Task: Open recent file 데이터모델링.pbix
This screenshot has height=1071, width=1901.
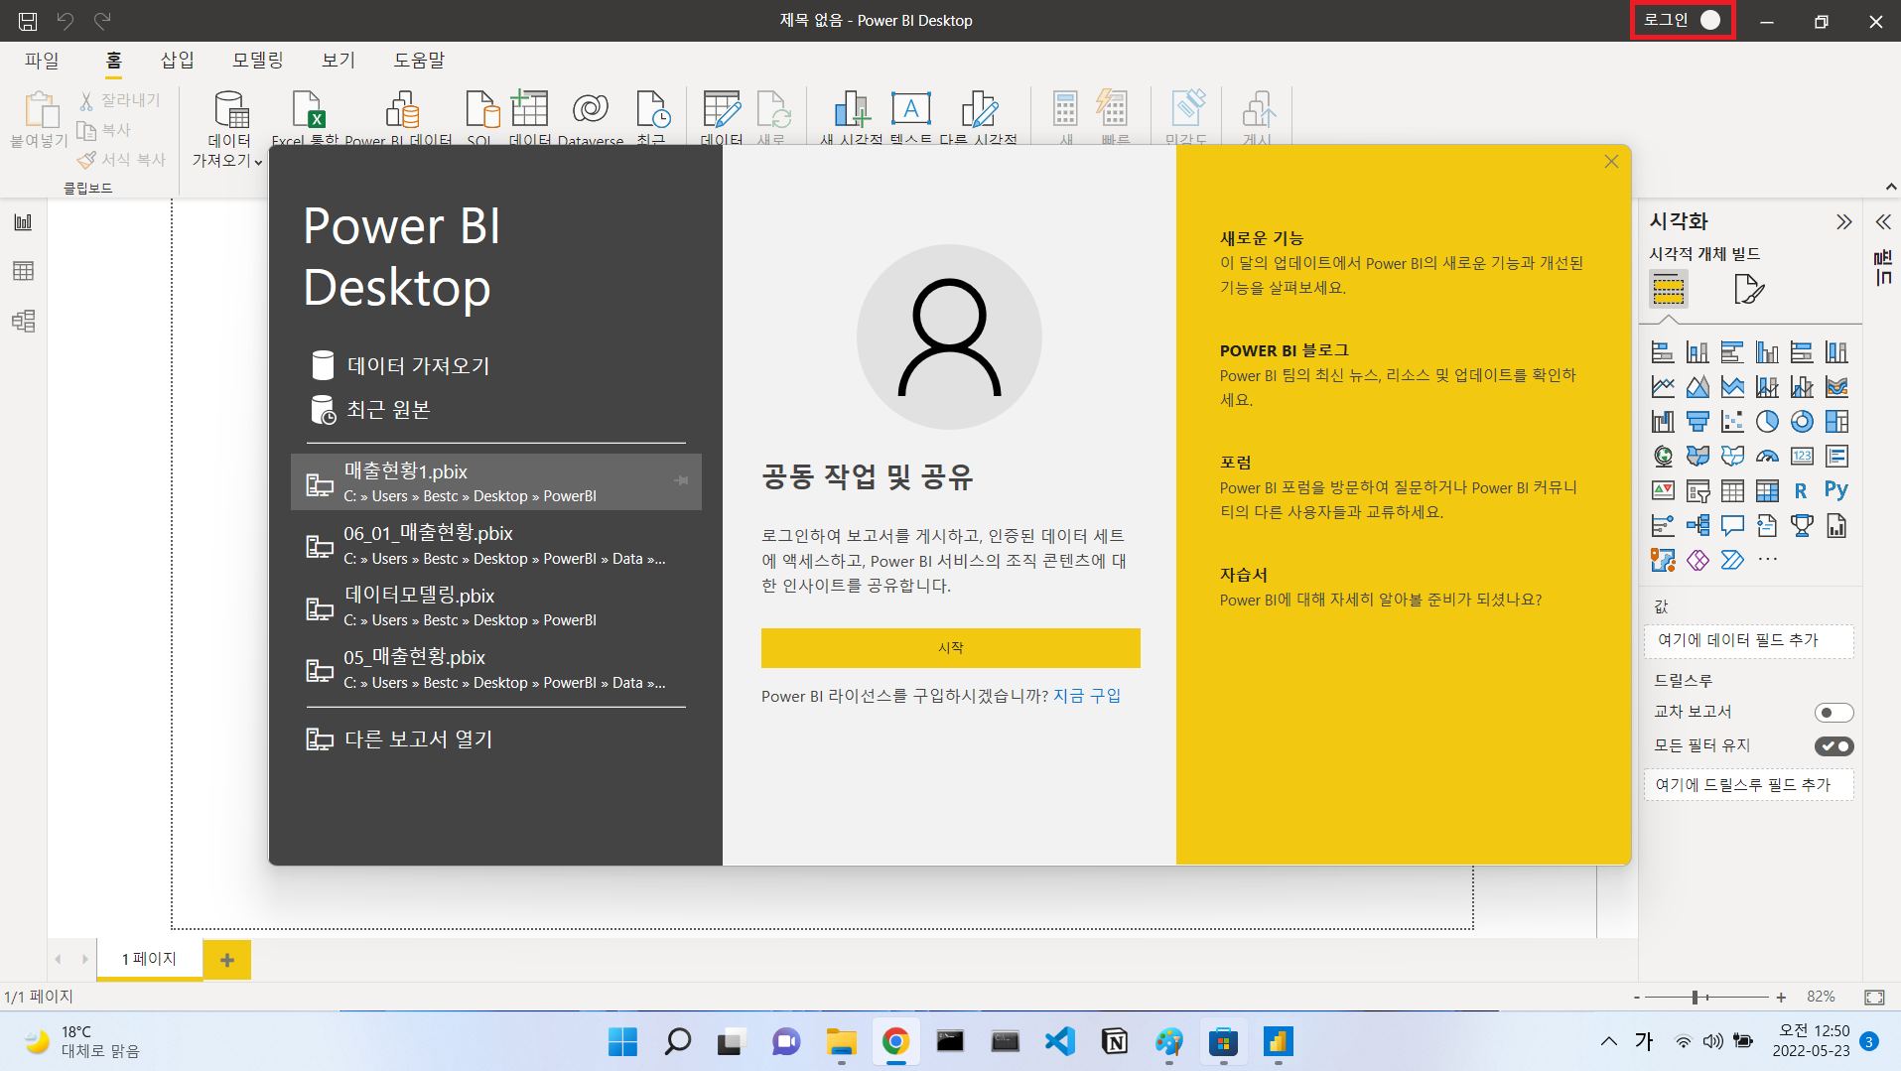Action: pos(496,606)
